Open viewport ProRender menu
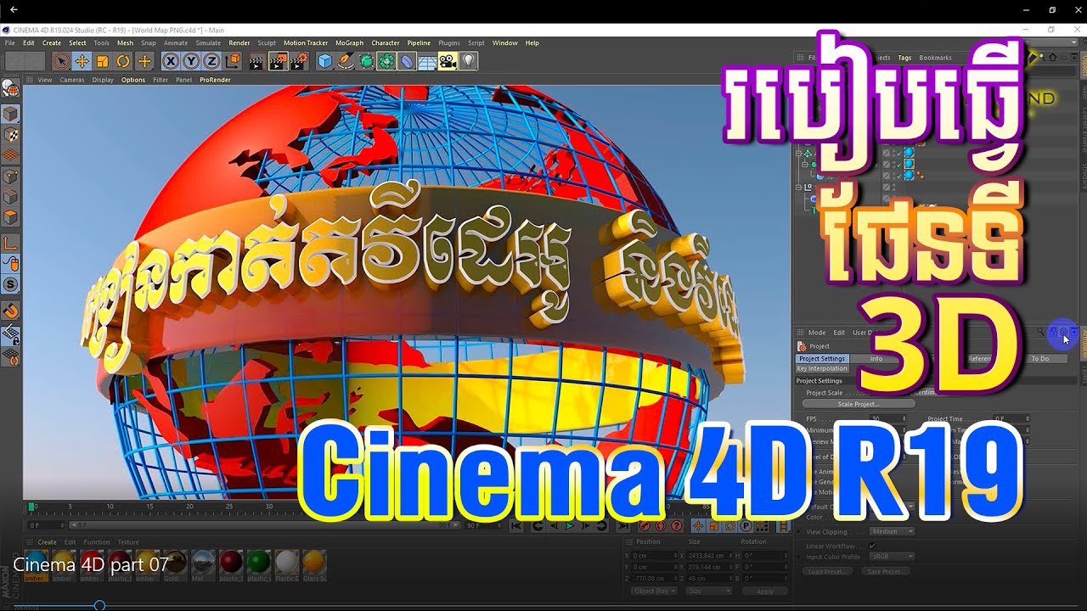 pos(215,80)
